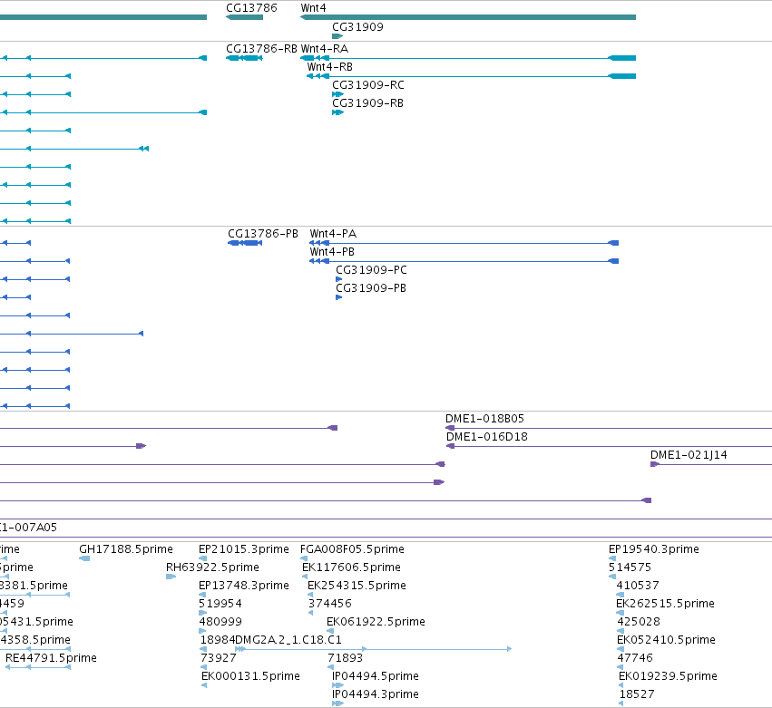Click the EP19540.3prime EST label
The width and height of the screenshot is (772, 708).
[x=654, y=549]
